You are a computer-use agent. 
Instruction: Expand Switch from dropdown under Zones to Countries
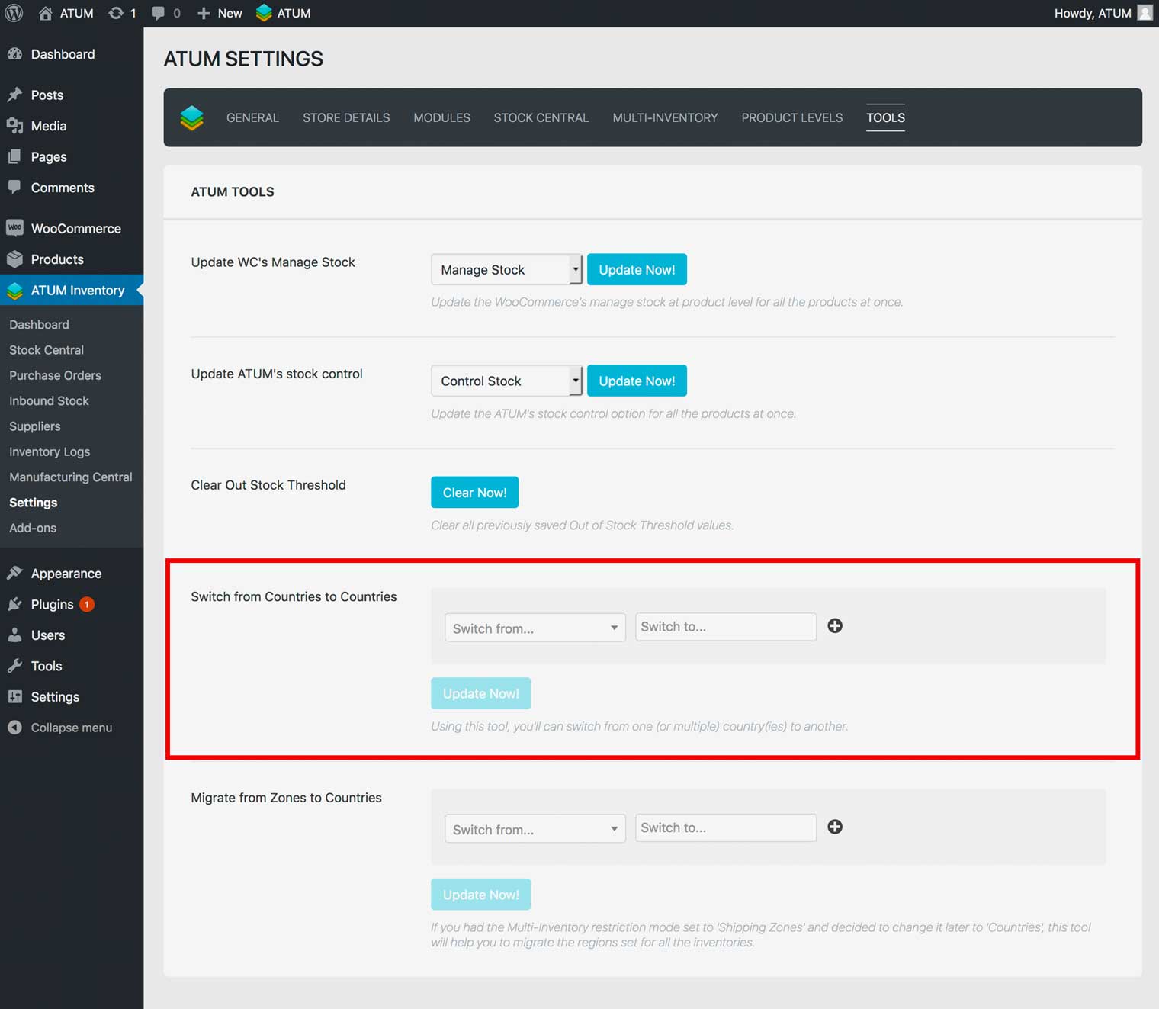(x=535, y=830)
